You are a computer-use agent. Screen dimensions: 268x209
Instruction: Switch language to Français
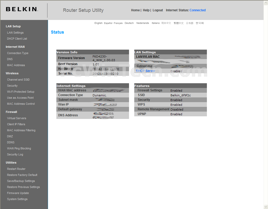(118, 23)
